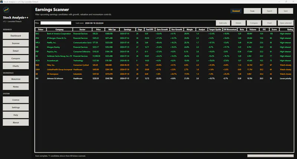
Task: Sort by the Rating column header
Action: [x=287, y=30]
